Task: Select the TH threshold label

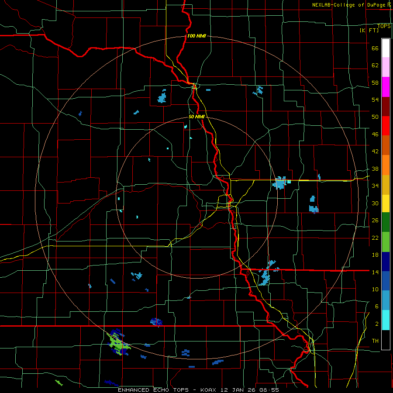Action: tap(375, 341)
